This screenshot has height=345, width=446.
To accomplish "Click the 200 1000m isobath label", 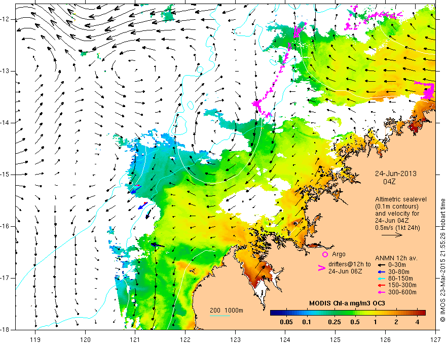I will [x=227, y=310].
